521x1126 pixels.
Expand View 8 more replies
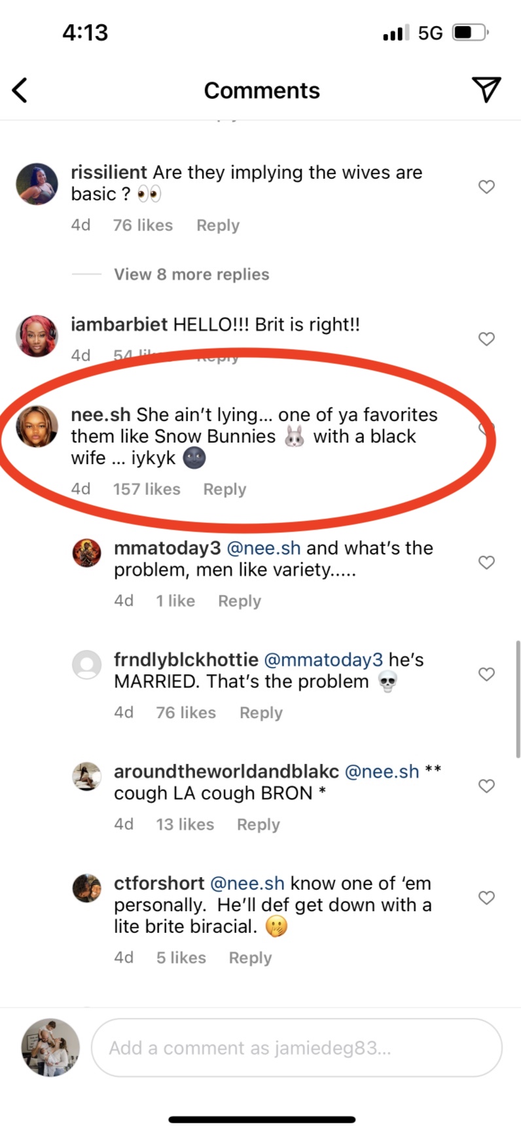(191, 274)
